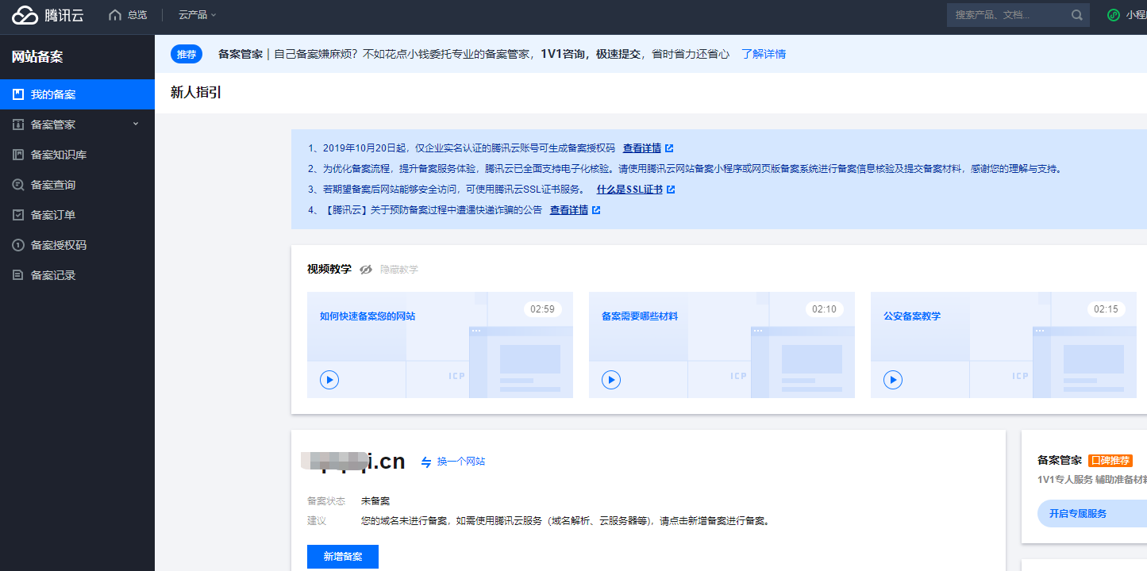Play the 公安备案教学 video
1147x571 pixels.
[x=893, y=380]
